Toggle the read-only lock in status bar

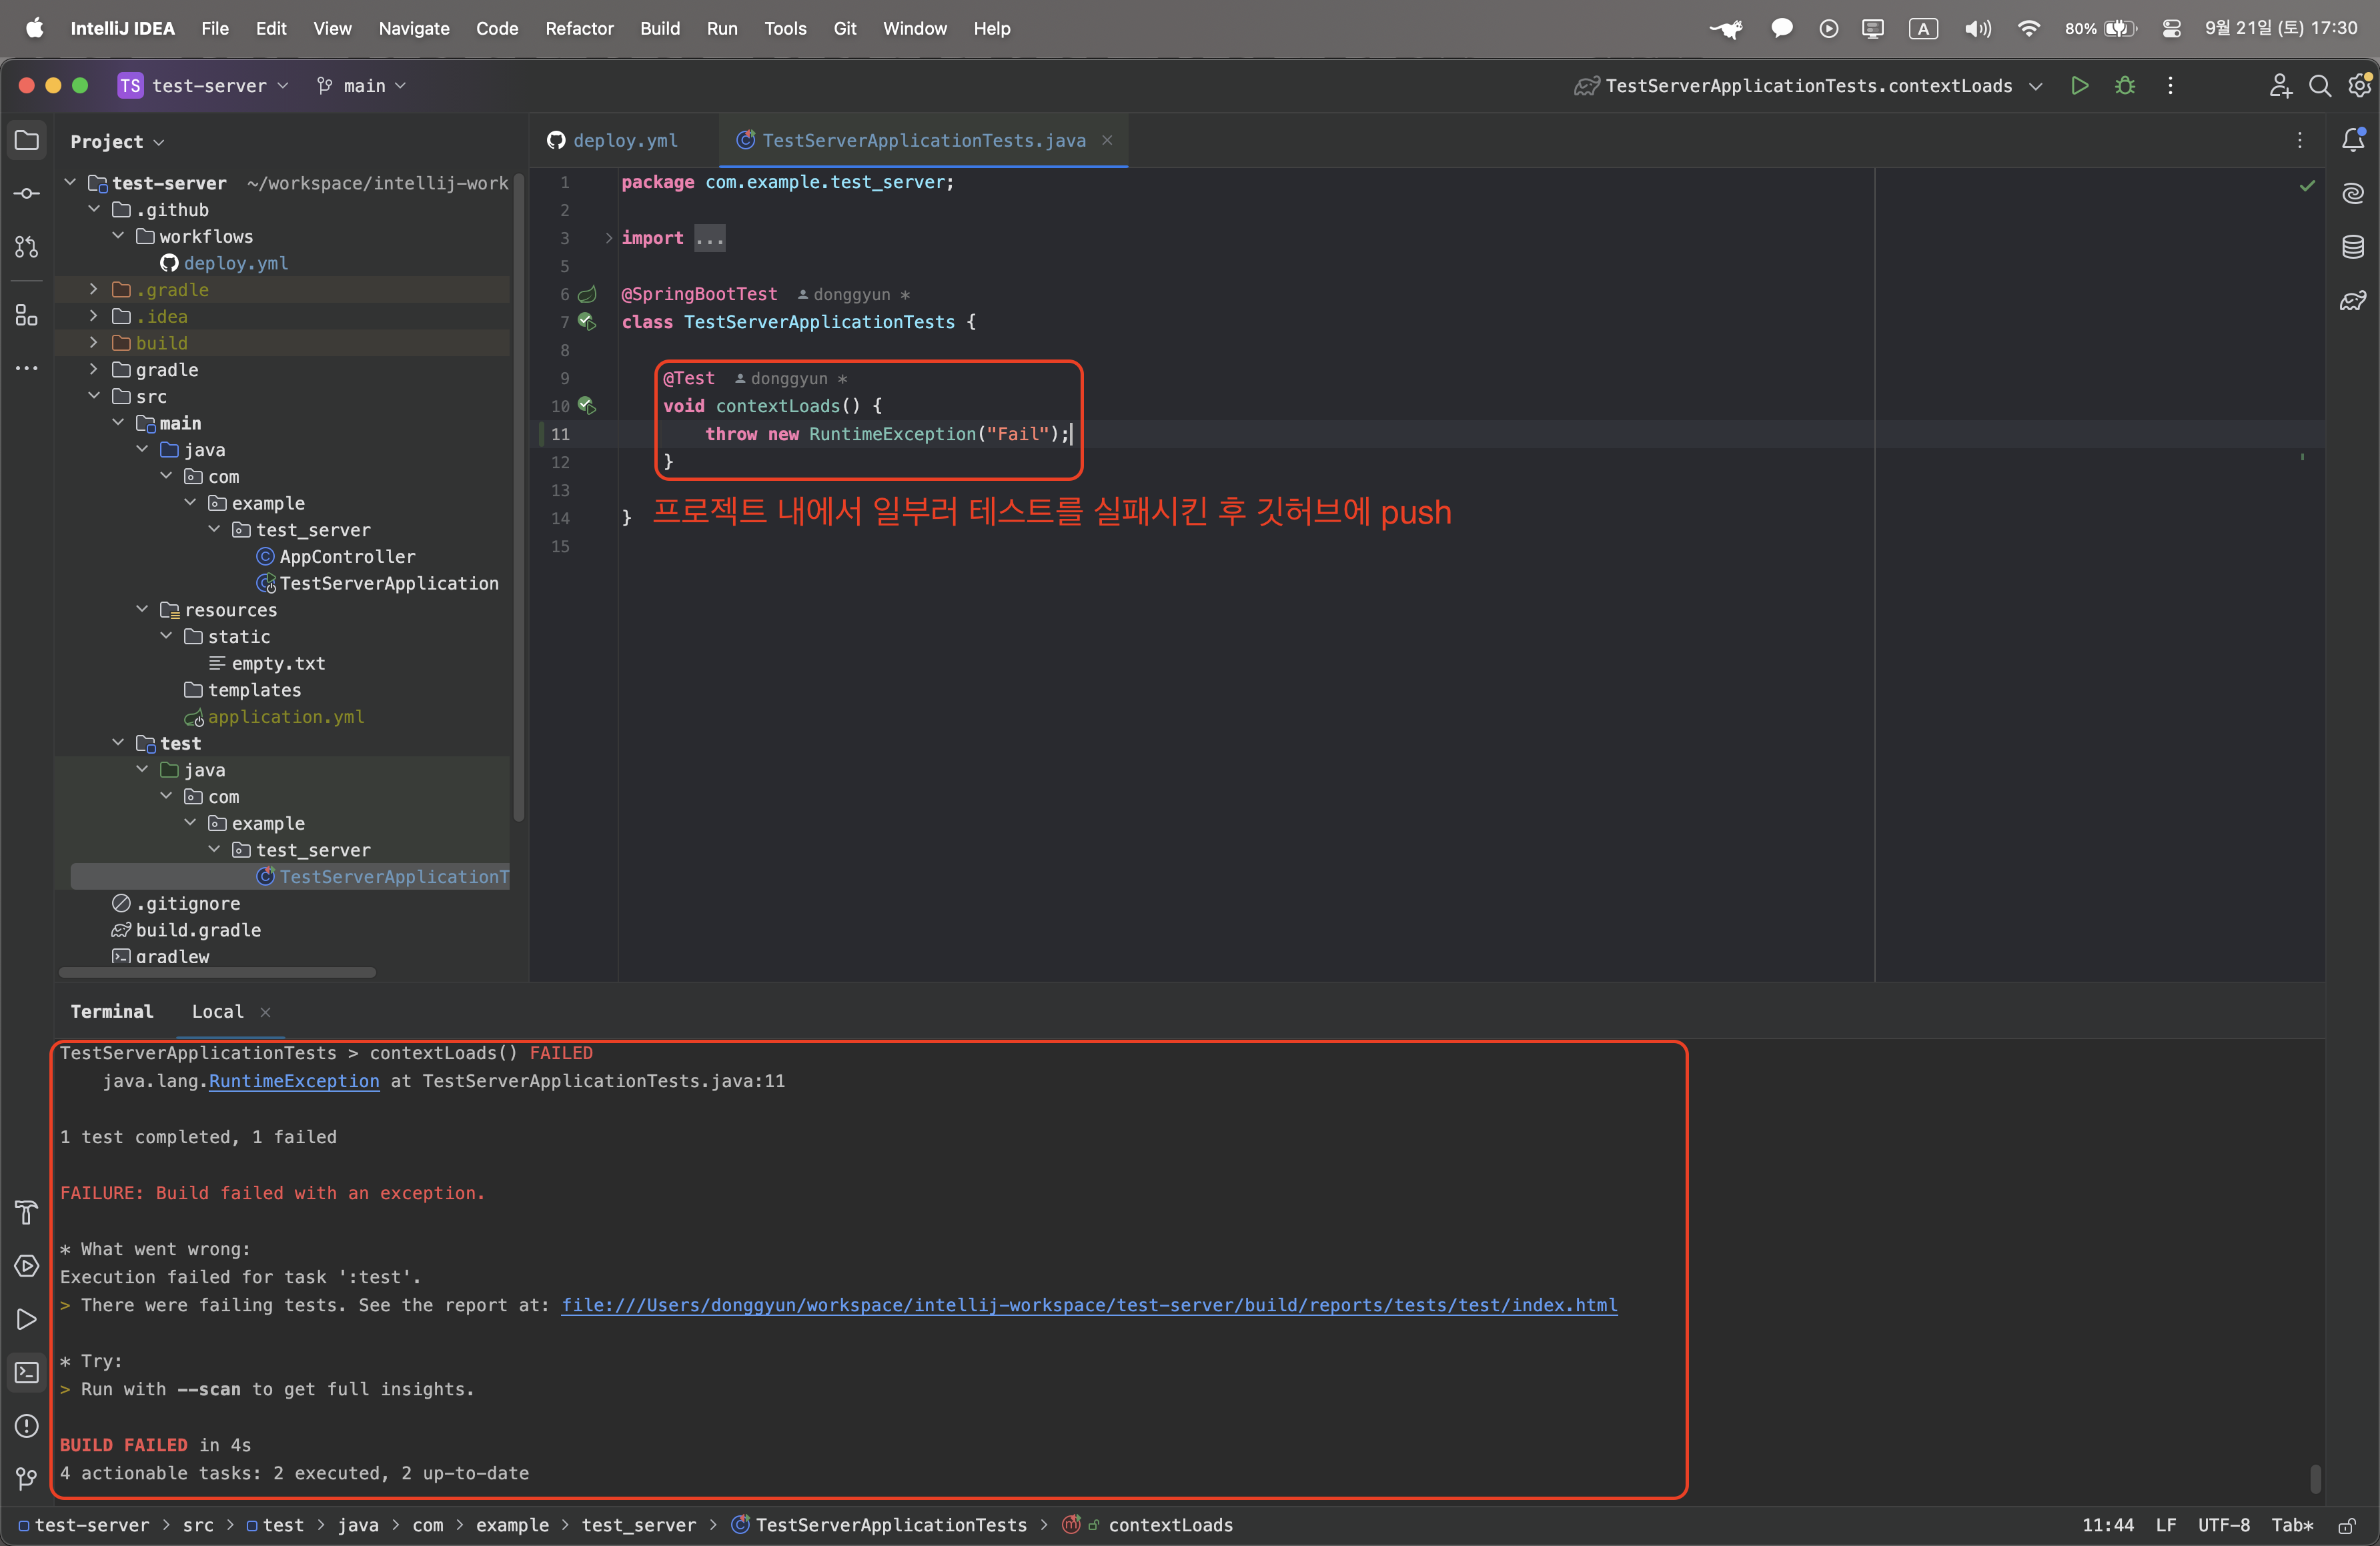coord(2346,1525)
